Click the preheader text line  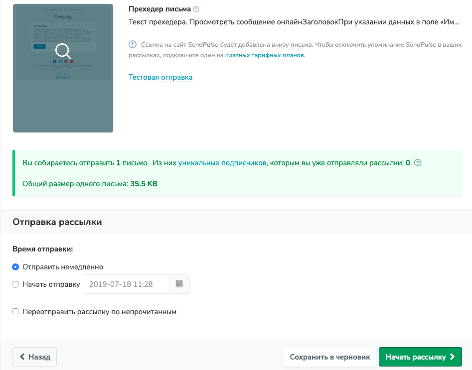[x=294, y=22]
